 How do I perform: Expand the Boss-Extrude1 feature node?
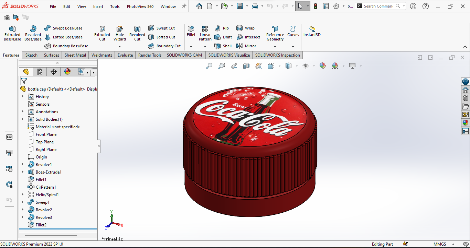click(23, 172)
